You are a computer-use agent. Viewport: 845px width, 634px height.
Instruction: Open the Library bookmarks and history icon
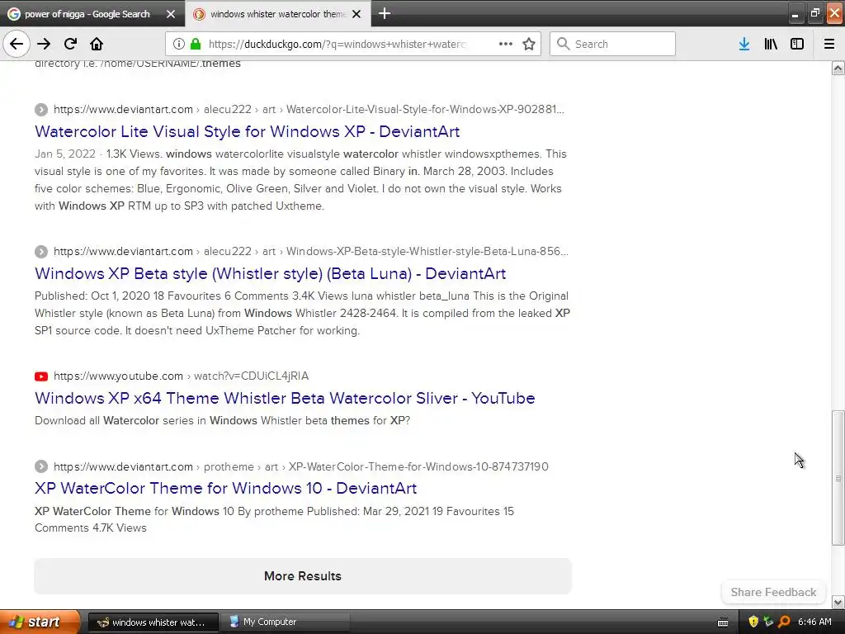pyautogui.click(x=771, y=44)
